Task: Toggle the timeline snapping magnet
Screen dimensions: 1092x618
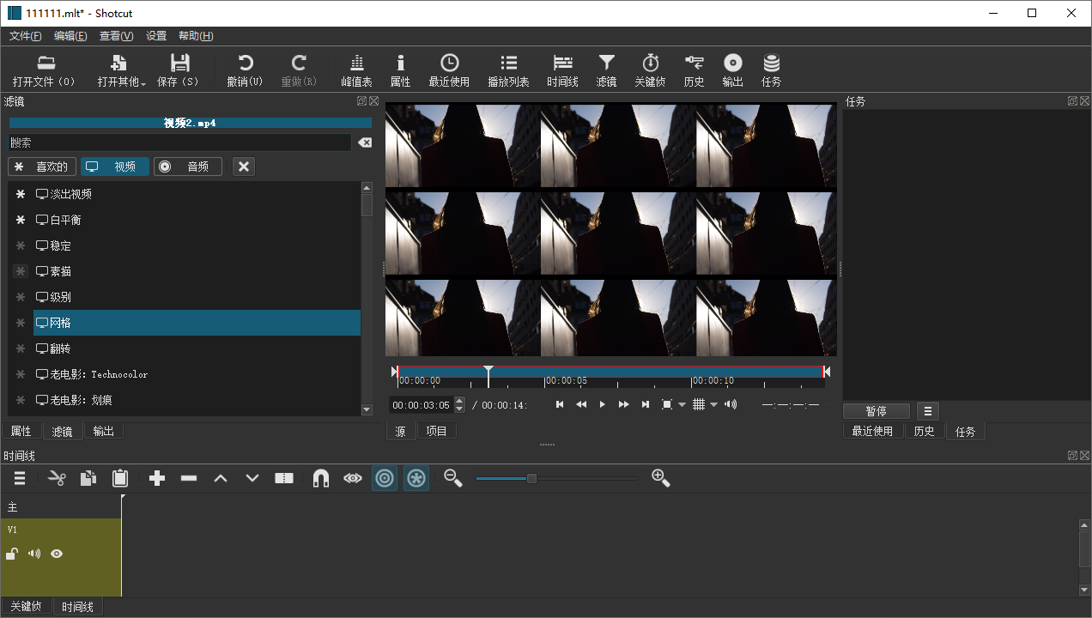Action: 321,478
